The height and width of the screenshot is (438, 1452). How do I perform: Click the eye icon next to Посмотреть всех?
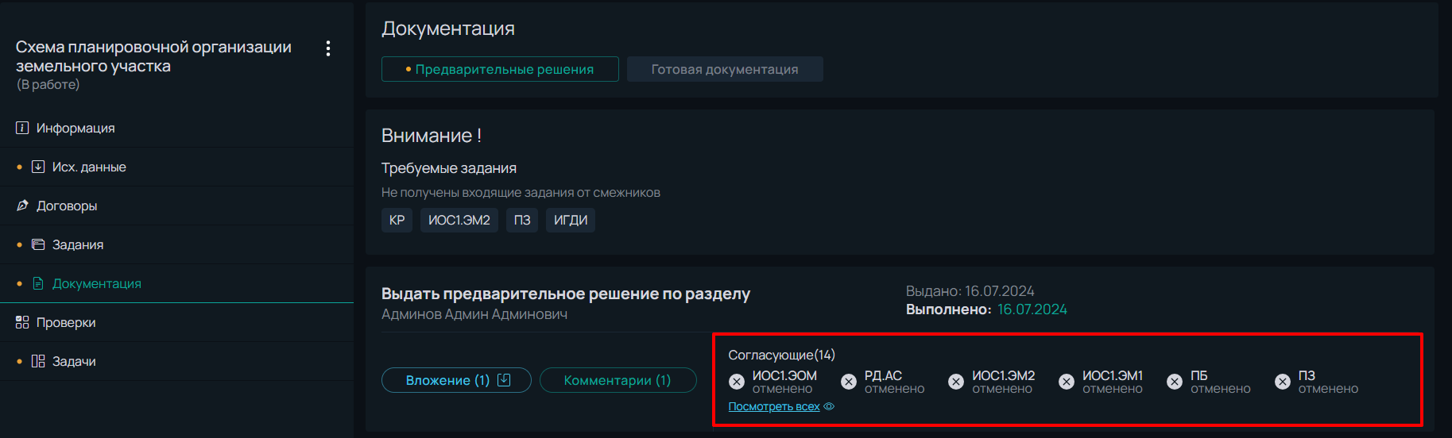click(x=829, y=406)
